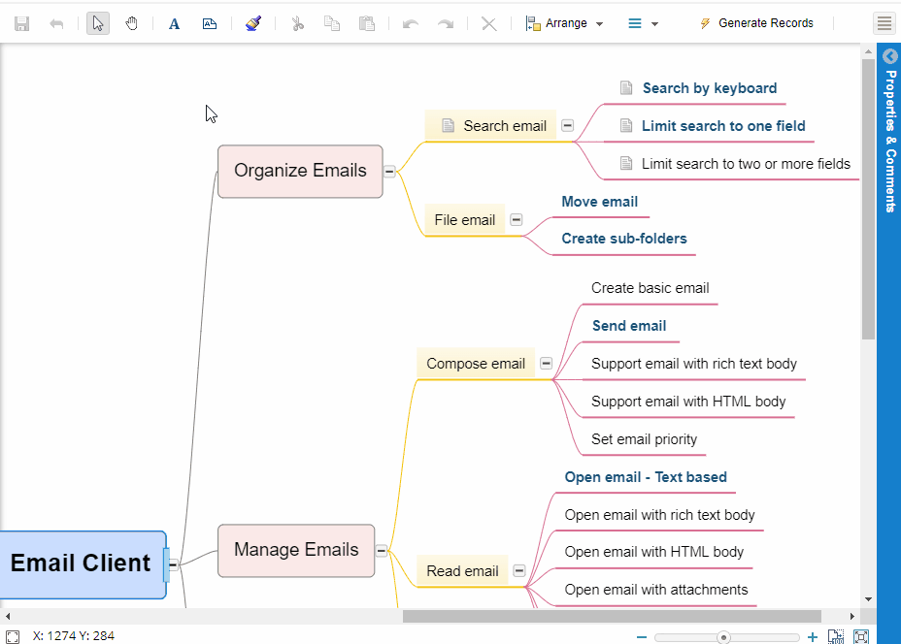Click the zoom slider handle
Image resolution: width=901 pixels, height=644 pixels.
[x=723, y=637]
